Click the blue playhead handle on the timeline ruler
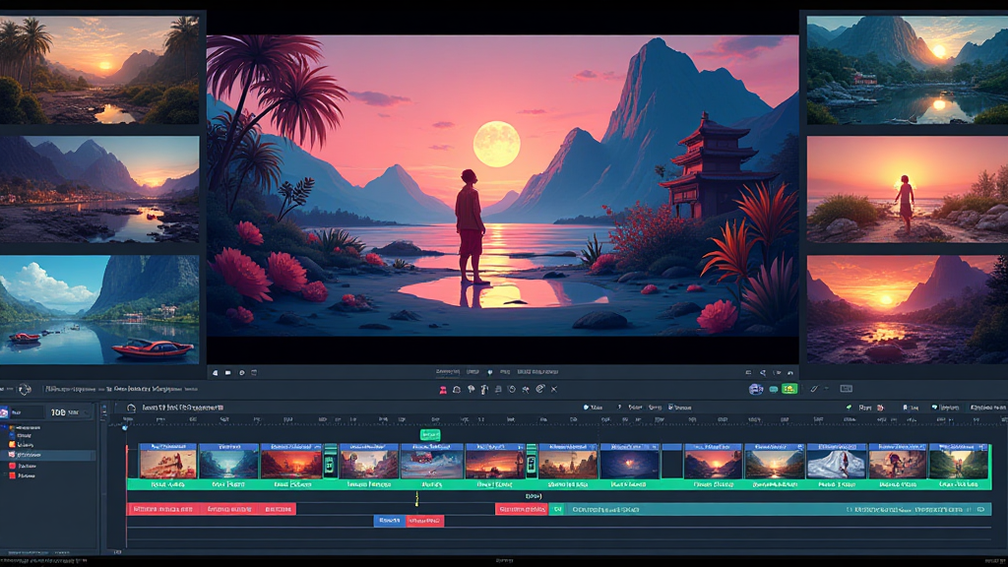This screenshot has width=1008, height=567. [x=125, y=428]
